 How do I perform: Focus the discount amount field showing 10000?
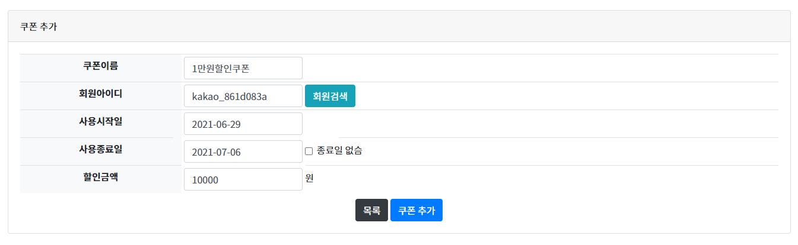[243, 179]
